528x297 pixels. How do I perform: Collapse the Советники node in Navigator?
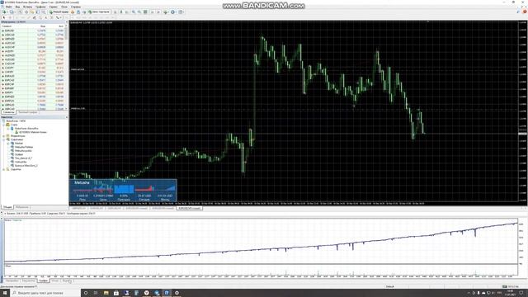click(3, 139)
